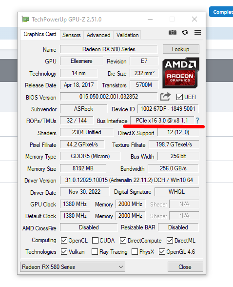Image resolution: width=233 pixels, height=287 pixels.
Task: Click the Driver Version field
Action: click(129, 180)
